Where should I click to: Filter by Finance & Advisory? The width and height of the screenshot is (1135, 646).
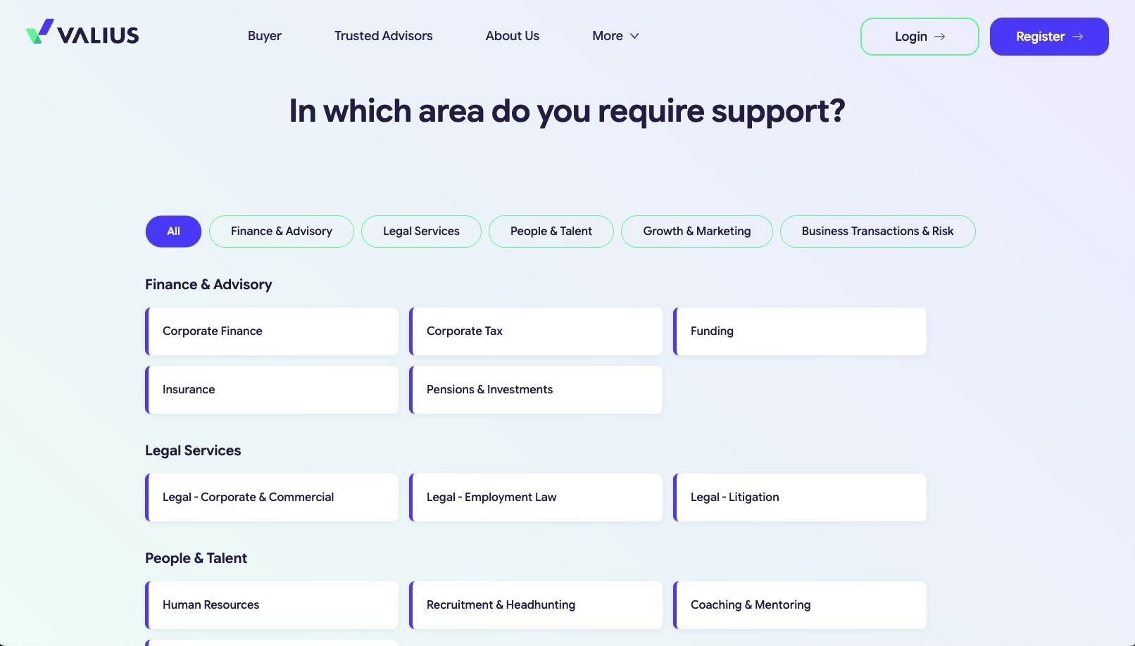282,232
